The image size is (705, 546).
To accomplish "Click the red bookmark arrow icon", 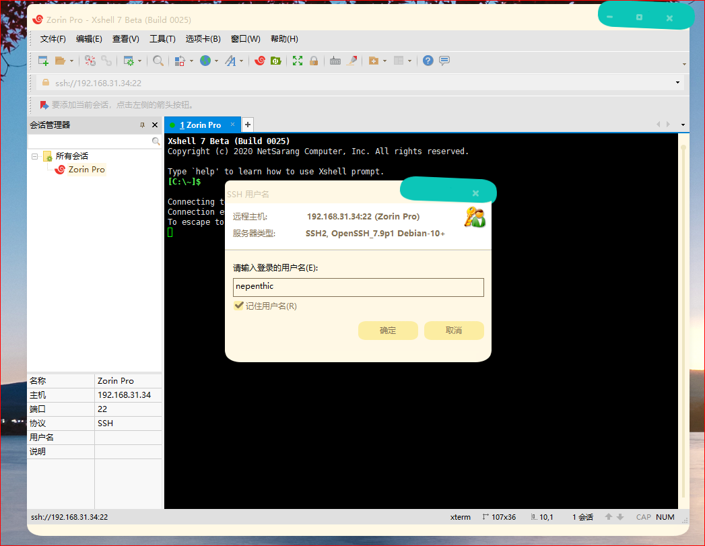I will coord(44,105).
